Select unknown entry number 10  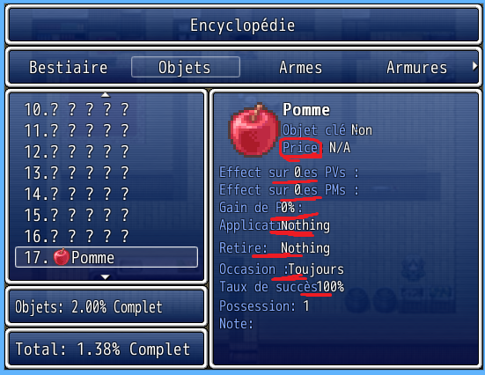click(107, 109)
